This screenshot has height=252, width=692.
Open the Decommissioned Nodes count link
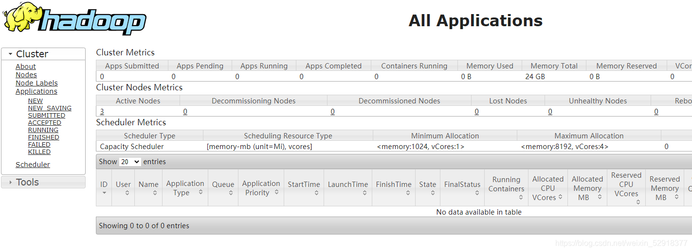(x=333, y=112)
